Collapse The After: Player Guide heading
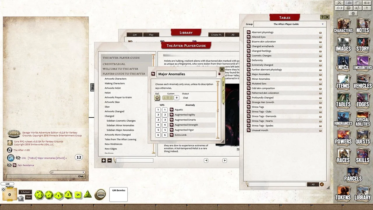The width and height of the screenshot is (373, 210). tap(121, 58)
